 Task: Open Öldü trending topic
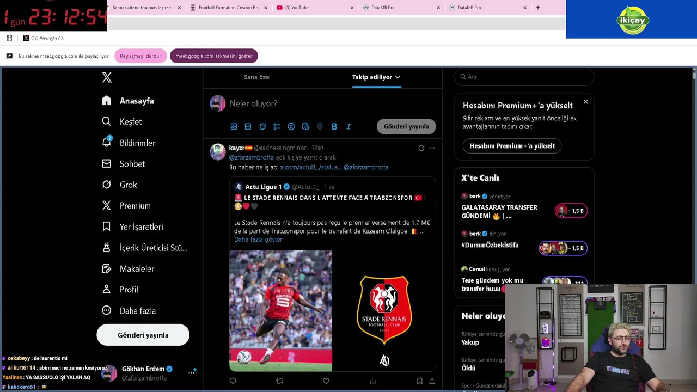pos(468,368)
